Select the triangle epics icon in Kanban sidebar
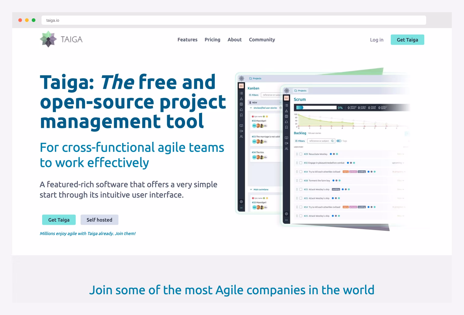Viewport: 464px width, 315px height. click(241, 99)
